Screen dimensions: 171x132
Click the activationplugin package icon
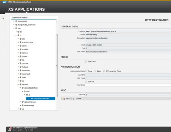tap(20, 42)
